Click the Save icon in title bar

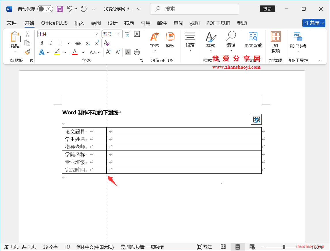pyautogui.click(x=60, y=9)
